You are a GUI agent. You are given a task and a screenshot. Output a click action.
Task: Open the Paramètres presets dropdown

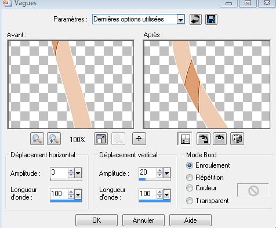tap(180, 20)
